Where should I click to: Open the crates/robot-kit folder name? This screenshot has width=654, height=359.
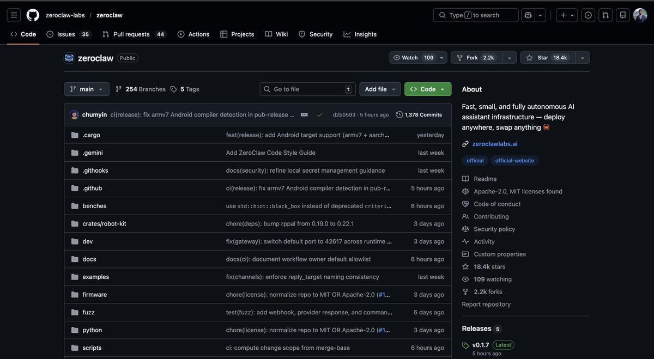105,224
